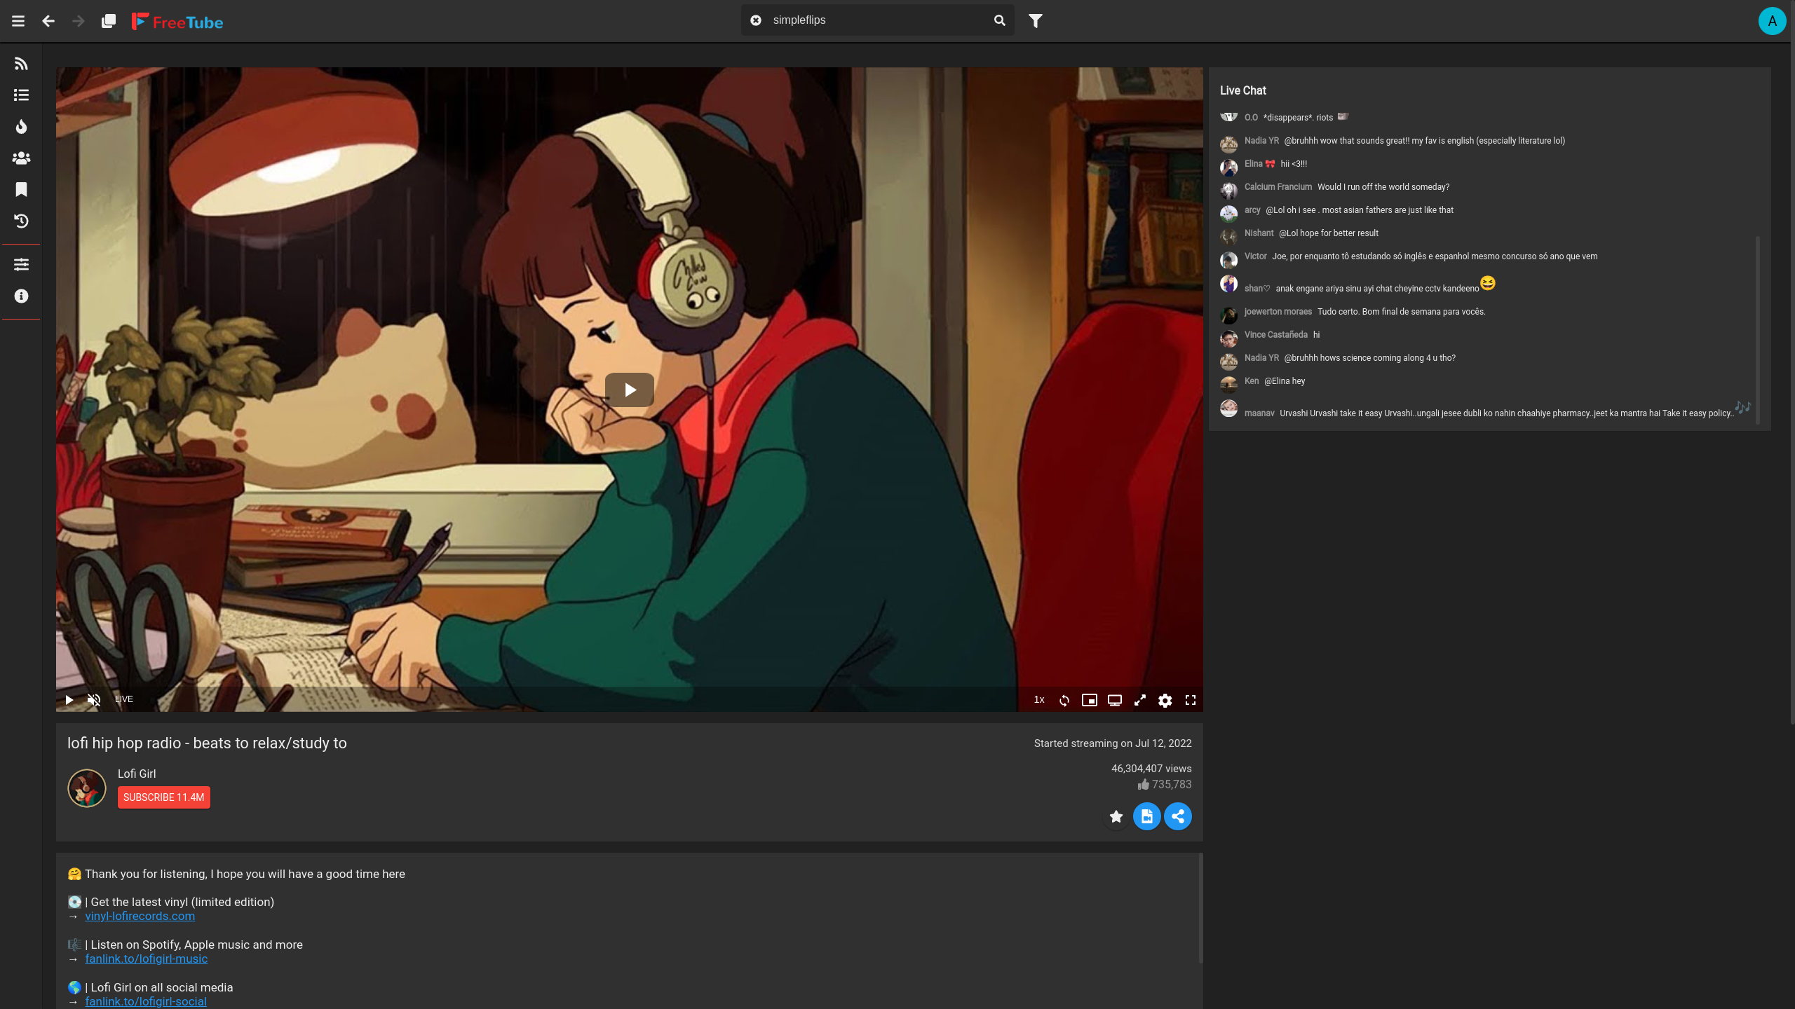Image resolution: width=1795 pixels, height=1009 pixels.
Task: Open fanlink.to/lofigirl-social link
Action: (x=146, y=1001)
